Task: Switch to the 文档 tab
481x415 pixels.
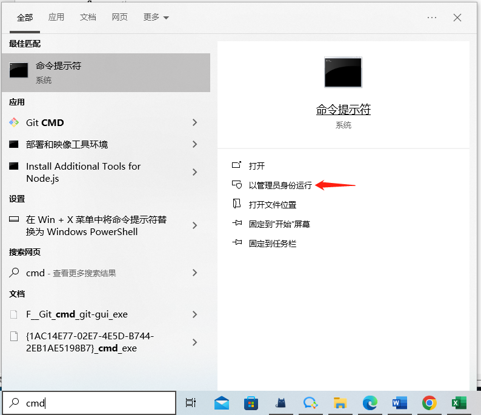Action: click(x=88, y=17)
